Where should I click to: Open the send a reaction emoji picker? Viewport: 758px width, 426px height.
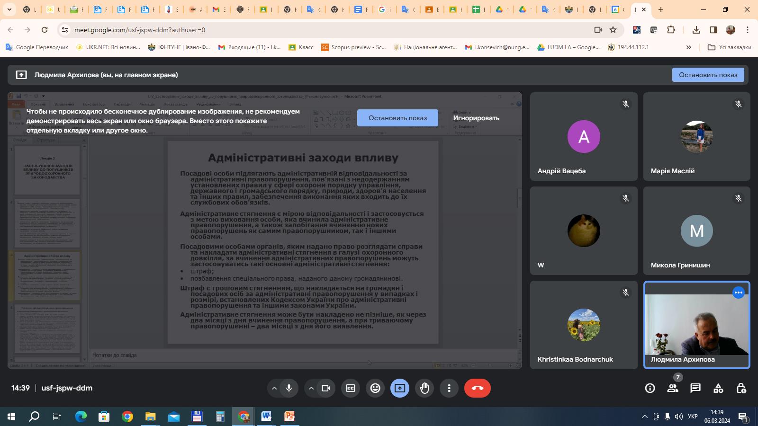point(375,388)
